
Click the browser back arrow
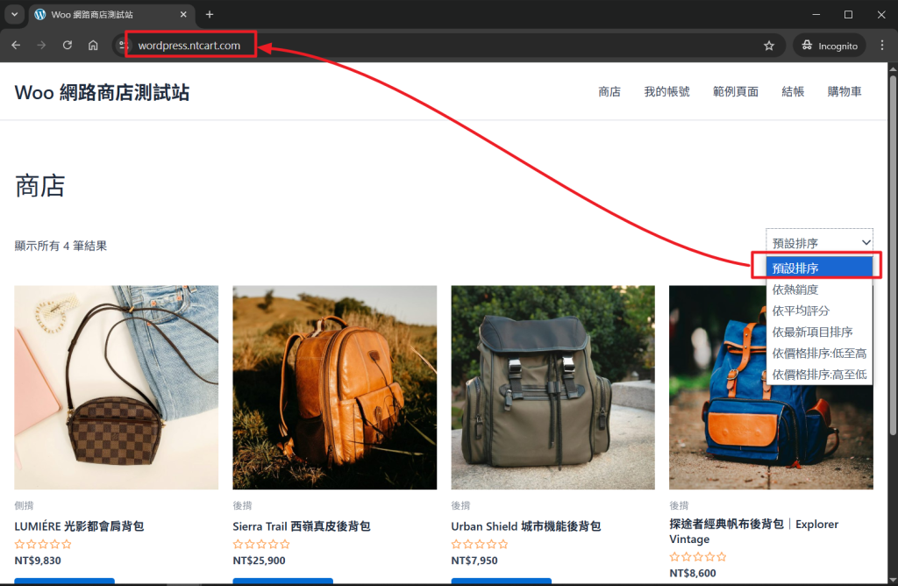[16, 46]
